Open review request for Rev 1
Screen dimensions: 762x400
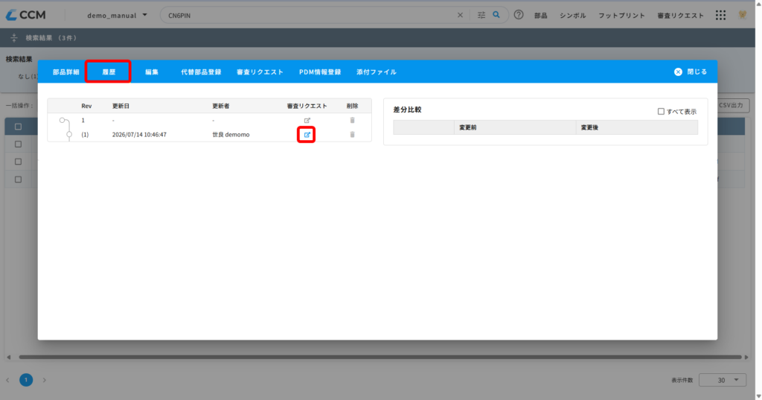click(307, 120)
